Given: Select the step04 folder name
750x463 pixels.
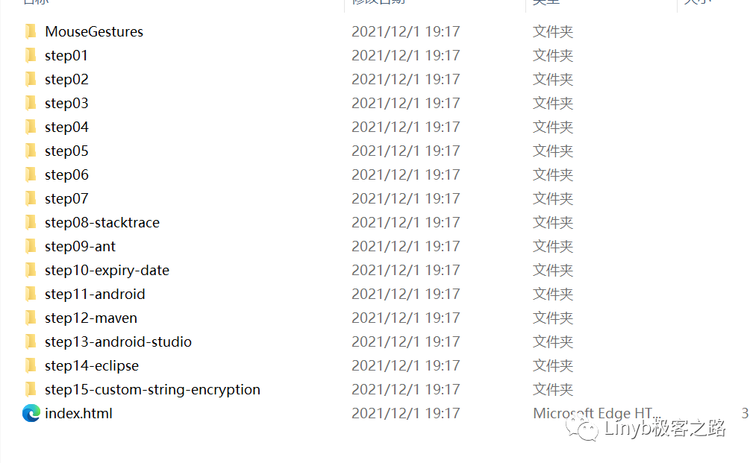Looking at the screenshot, I should (66, 127).
